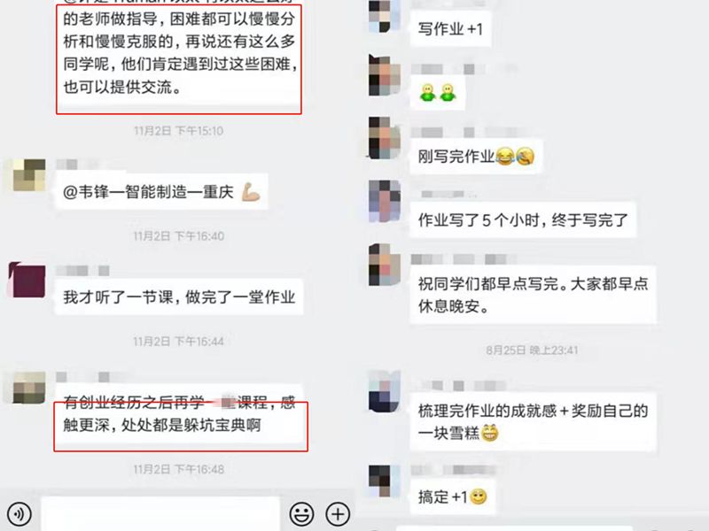Tap avatar next to @韦锋 mention message

point(27,175)
